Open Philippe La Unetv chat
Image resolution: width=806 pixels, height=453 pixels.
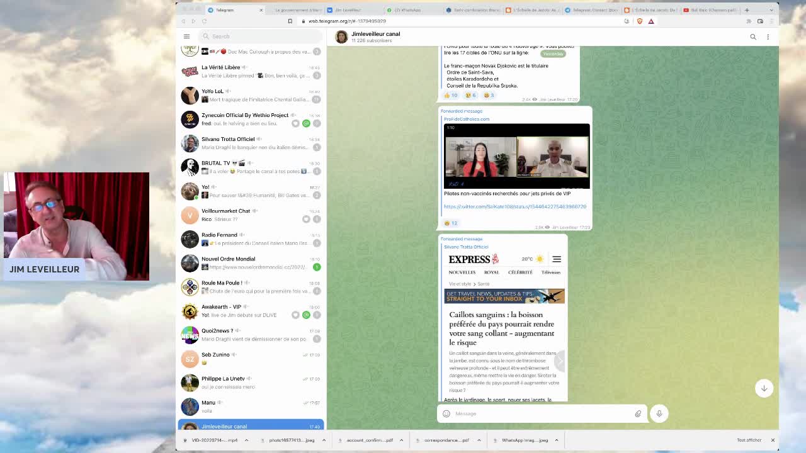coord(251,382)
